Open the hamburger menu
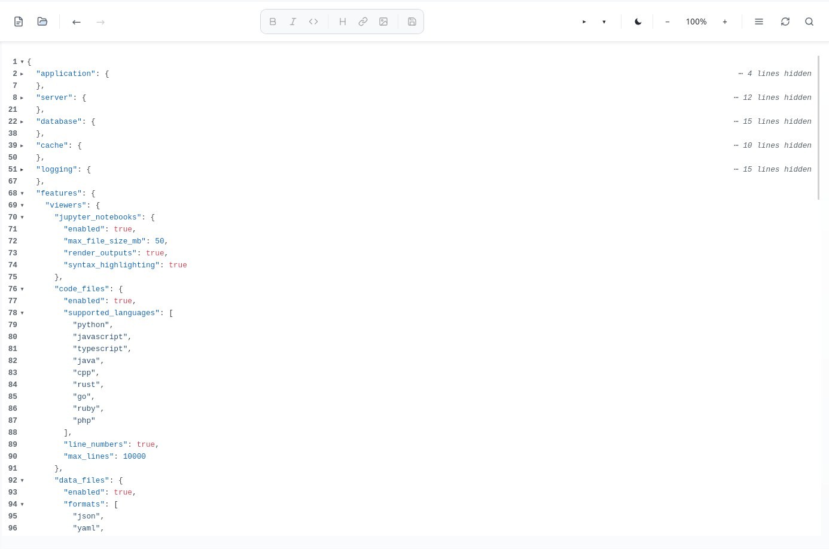This screenshot has width=829, height=549. (x=759, y=22)
